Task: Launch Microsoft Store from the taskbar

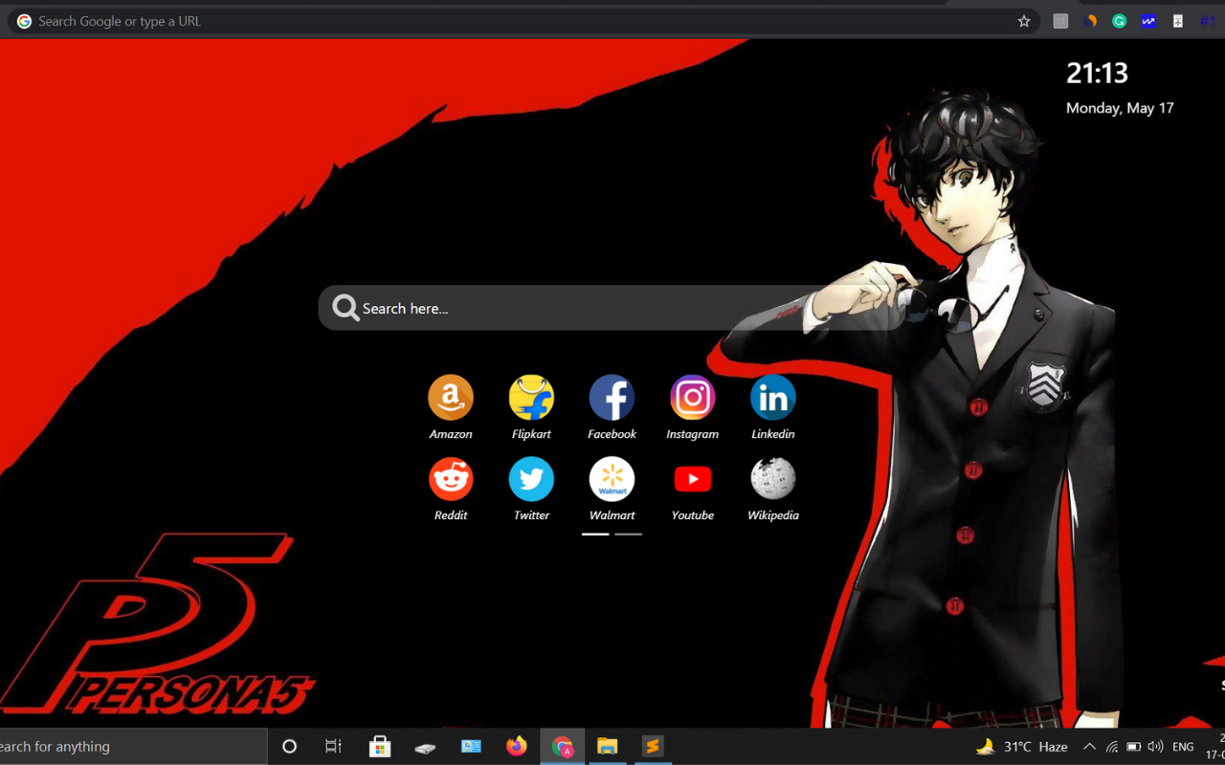Action: click(x=380, y=747)
